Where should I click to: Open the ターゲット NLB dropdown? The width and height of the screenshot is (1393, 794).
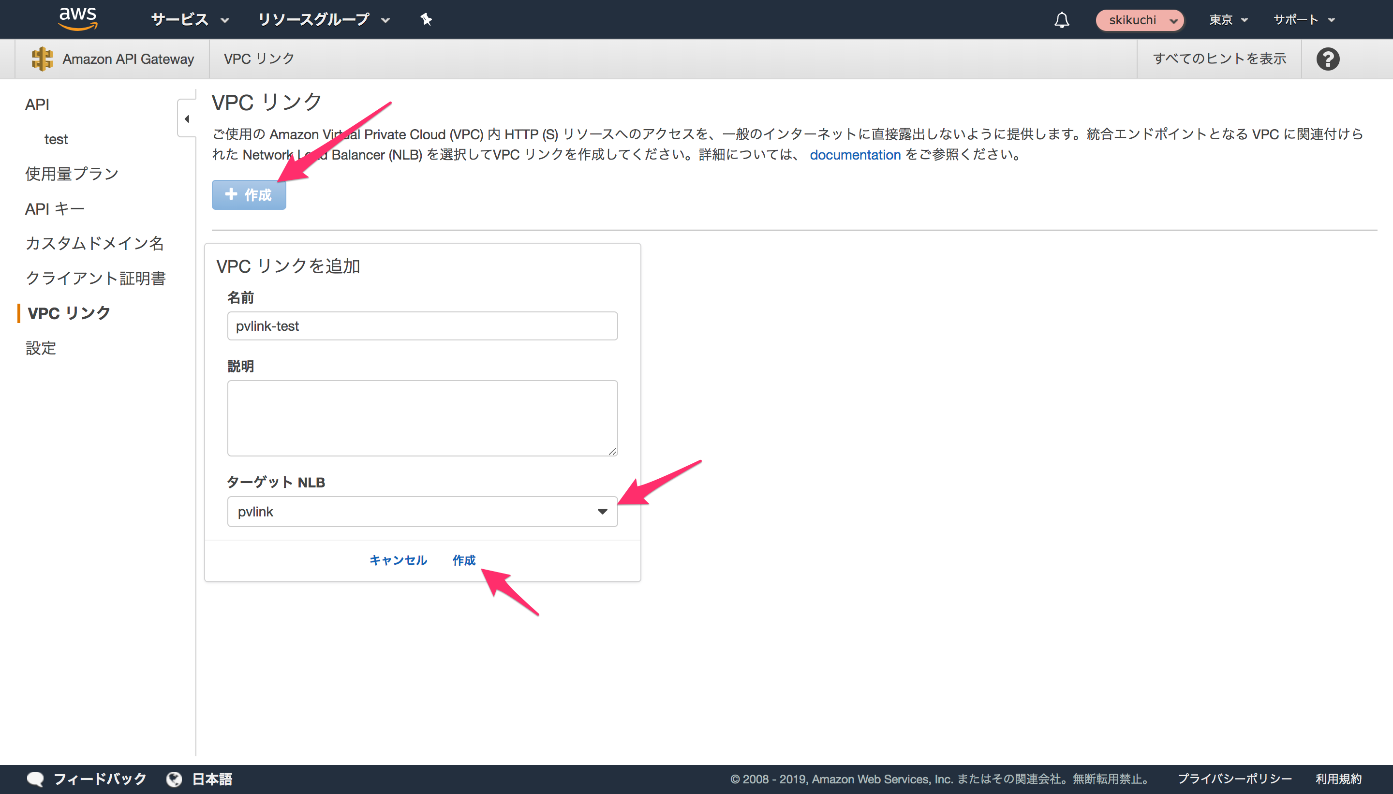603,512
